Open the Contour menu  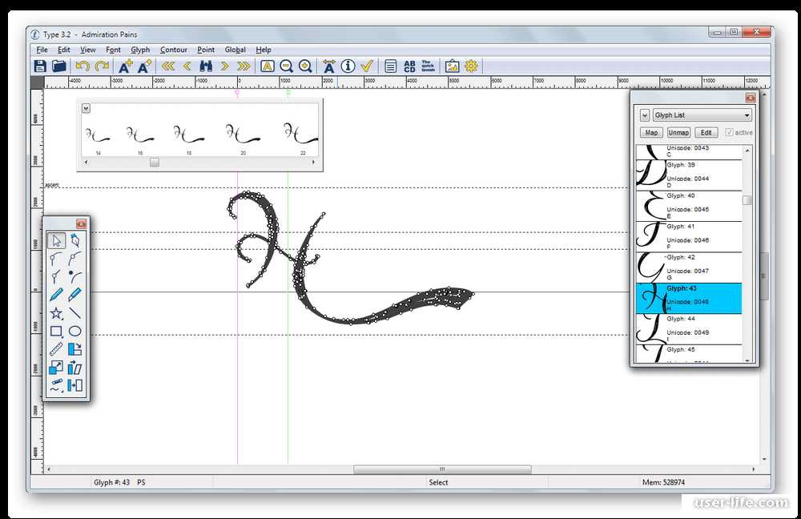click(174, 50)
